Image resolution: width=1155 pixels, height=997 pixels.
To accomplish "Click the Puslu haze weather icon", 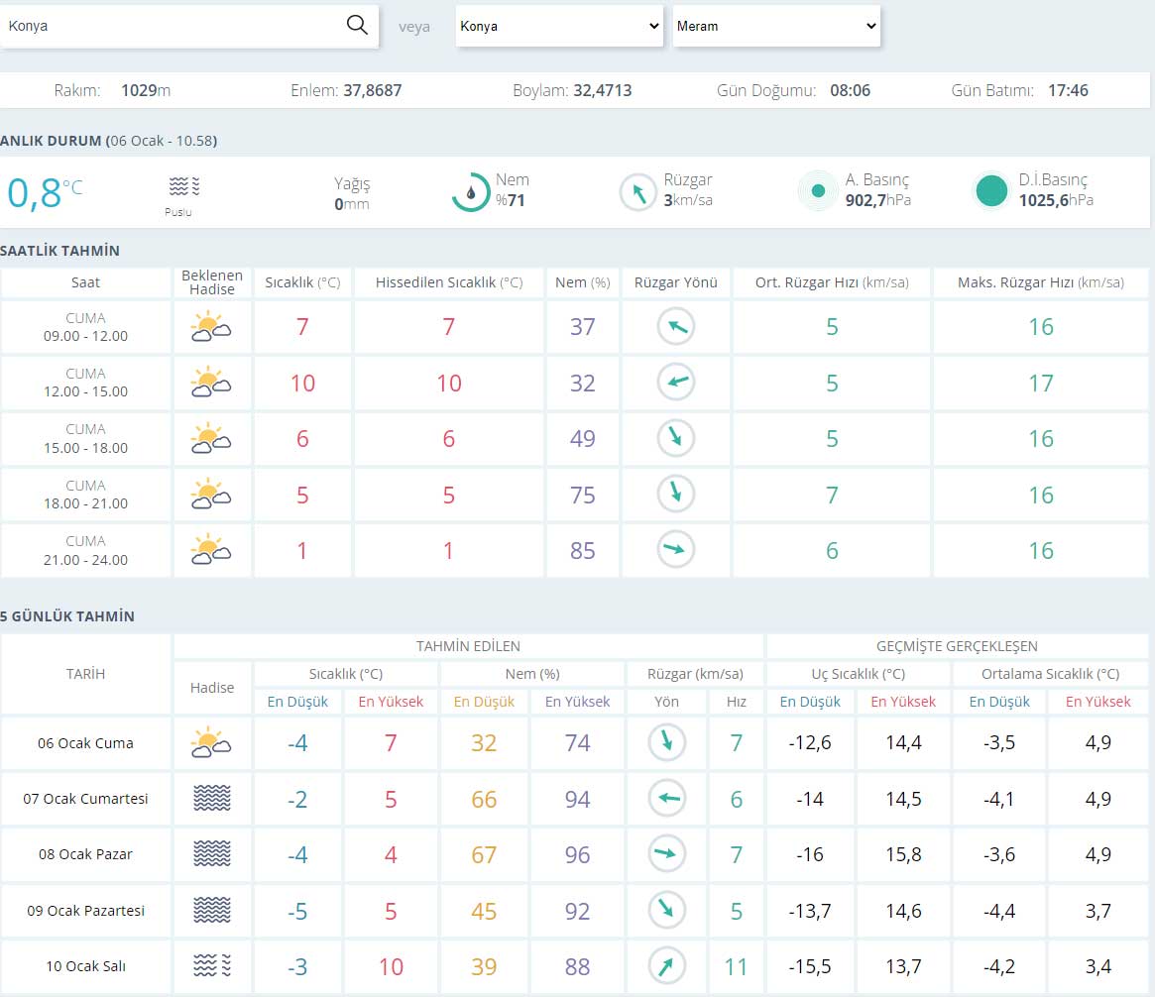I will tap(184, 186).
